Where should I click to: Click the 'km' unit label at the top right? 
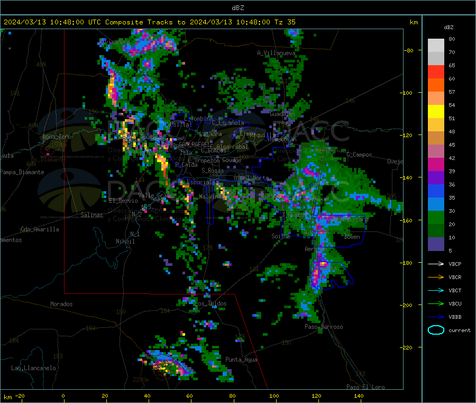click(x=414, y=22)
